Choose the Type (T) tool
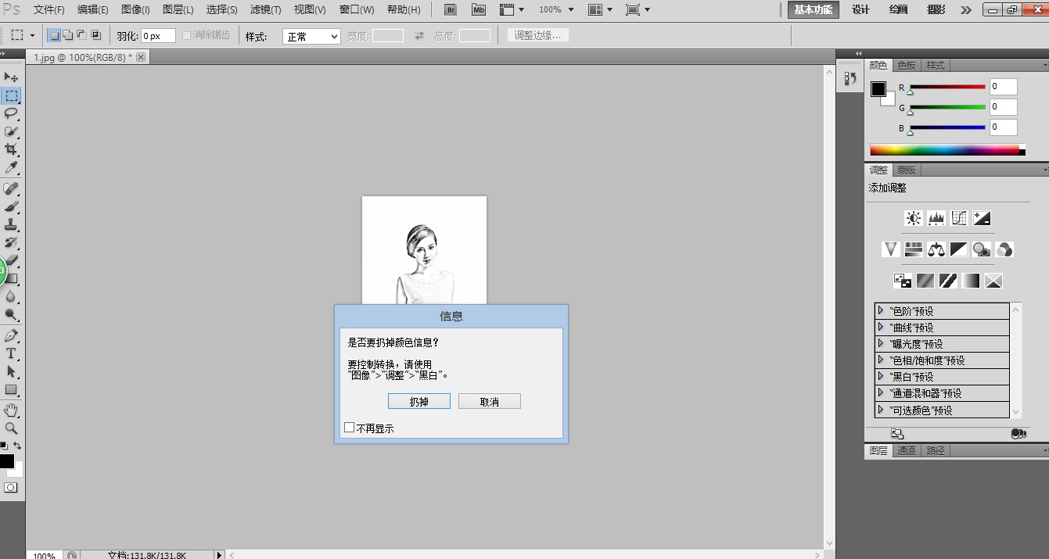The image size is (1049, 559). 11,353
